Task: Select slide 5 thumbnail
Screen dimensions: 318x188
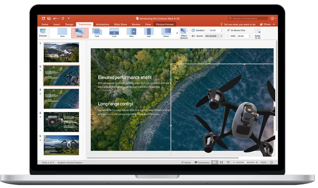Action: point(61,145)
